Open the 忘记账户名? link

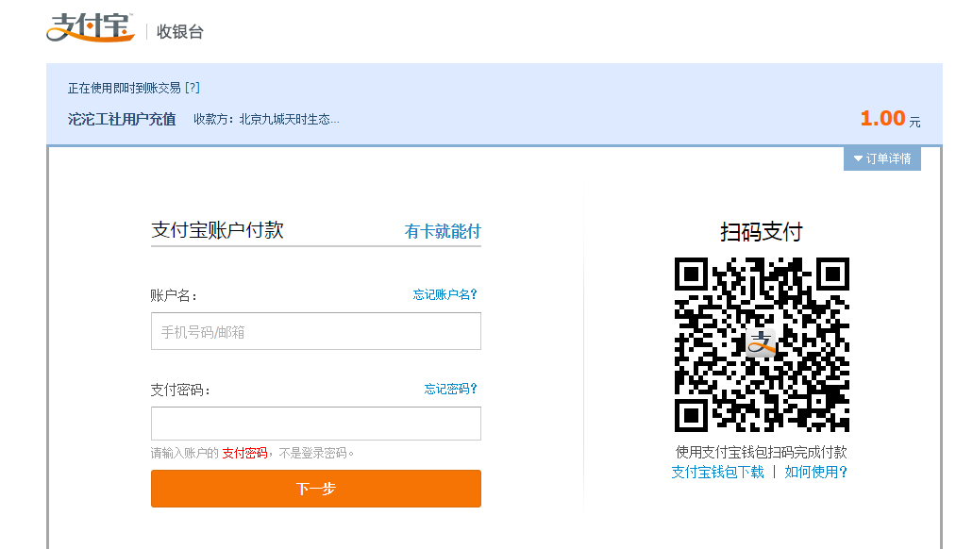[x=444, y=295]
